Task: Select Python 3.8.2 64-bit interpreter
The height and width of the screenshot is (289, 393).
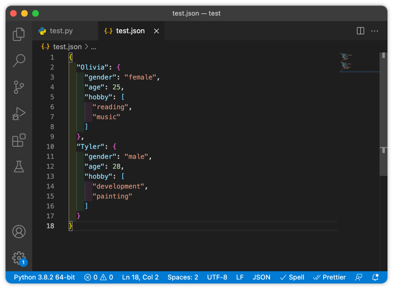Action: 44,277
